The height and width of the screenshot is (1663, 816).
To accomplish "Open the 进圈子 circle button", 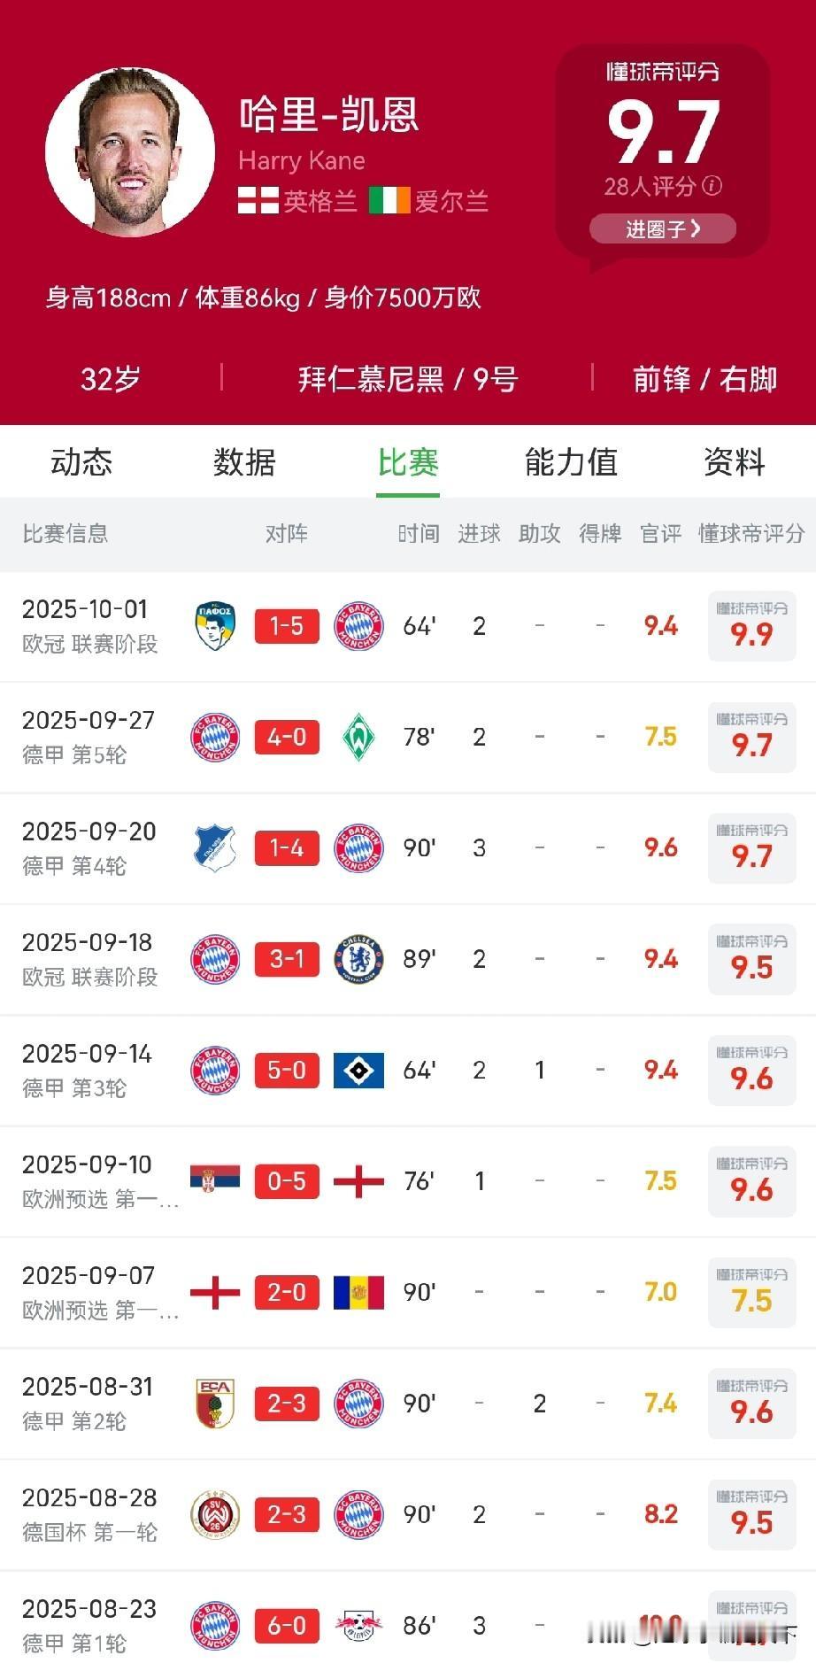I will [663, 228].
